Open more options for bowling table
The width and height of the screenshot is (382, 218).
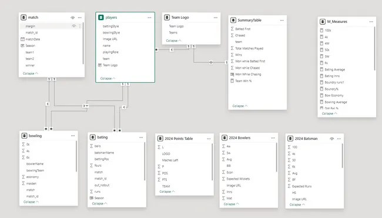73,136
